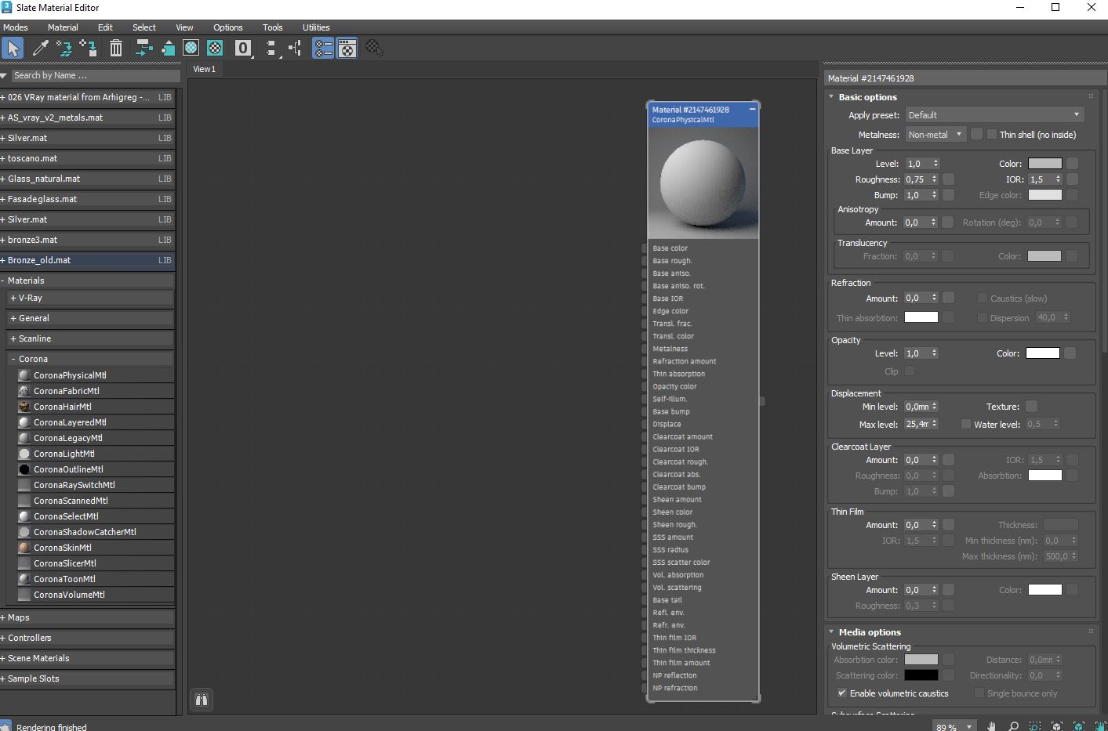Viewport: 1108px width, 731px height.
Task: Expand the Maps category
Action: point(18,617)
